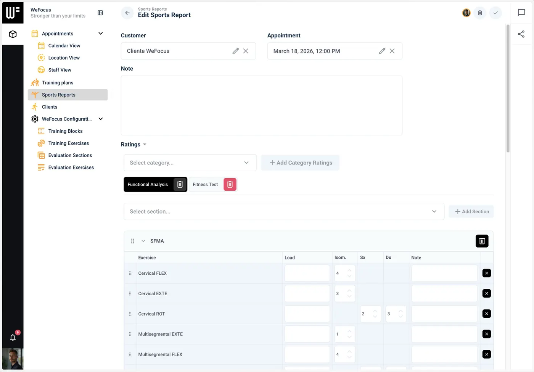This screenshot has width=534, height=372.
Task: Open Evaluation Sections
Action: coord(70,155)
